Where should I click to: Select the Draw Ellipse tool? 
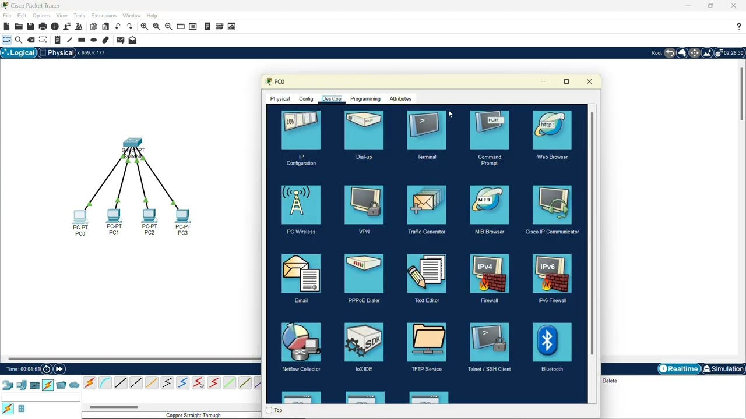(93, 40)
